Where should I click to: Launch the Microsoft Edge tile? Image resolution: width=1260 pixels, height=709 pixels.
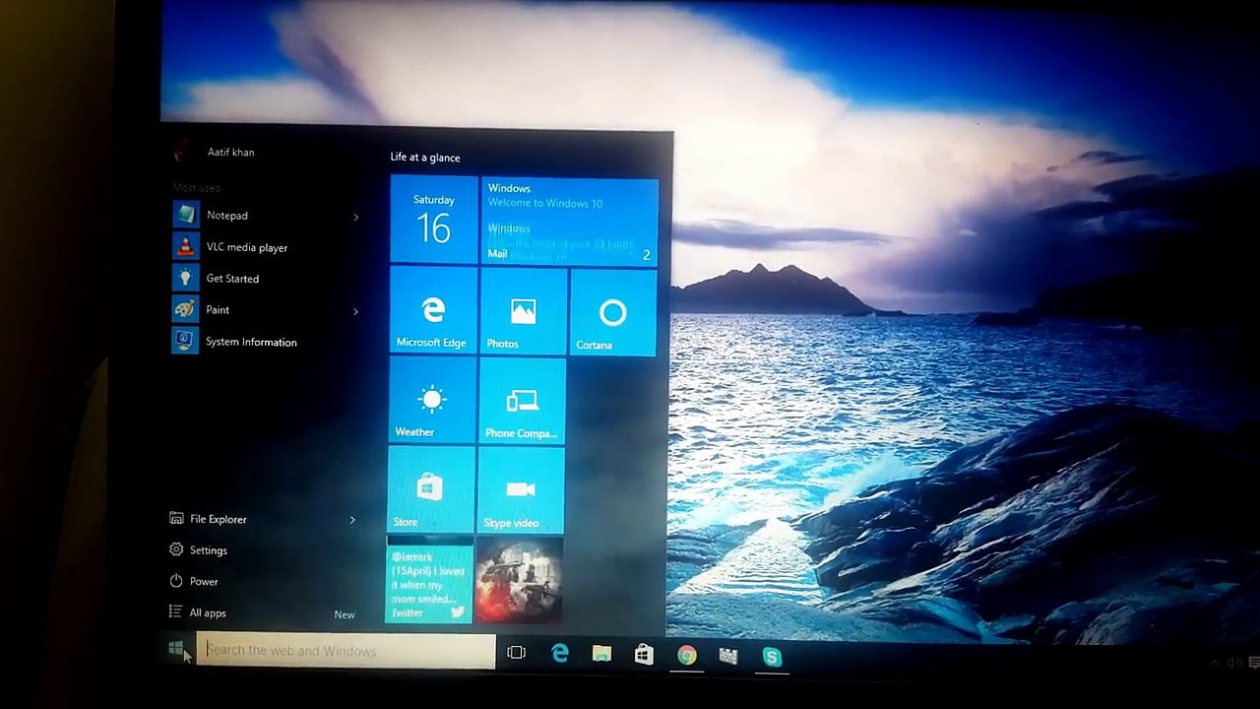(432, 310)
